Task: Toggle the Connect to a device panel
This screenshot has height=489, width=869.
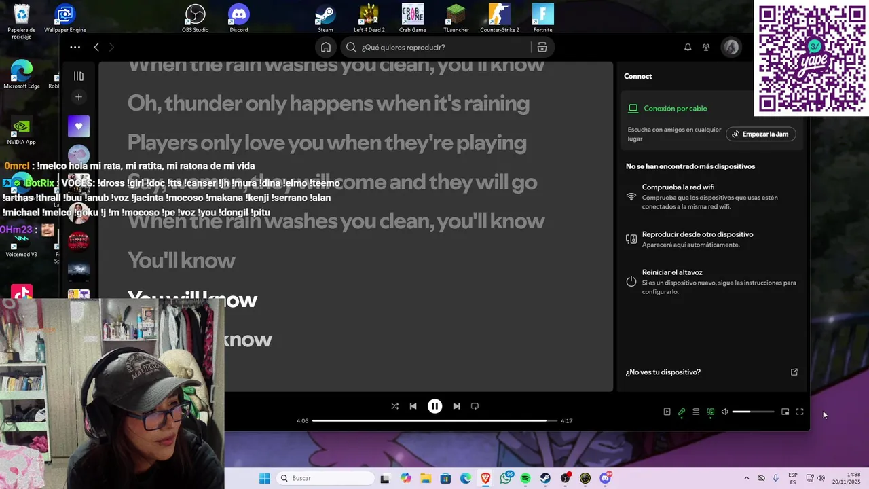Action: click(710, 412)
